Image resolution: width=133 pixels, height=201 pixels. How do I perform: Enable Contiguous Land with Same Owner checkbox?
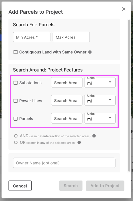point(16,52)
